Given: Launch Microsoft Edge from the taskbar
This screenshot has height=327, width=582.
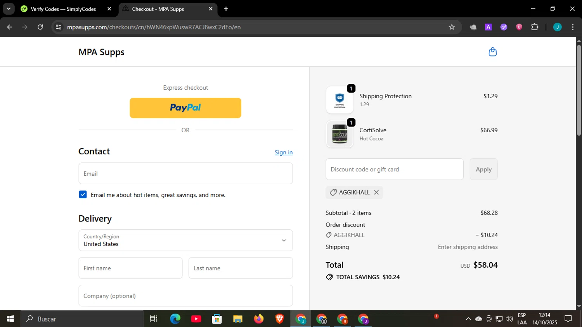Looking at the screenshot, I should click(175, 319).
